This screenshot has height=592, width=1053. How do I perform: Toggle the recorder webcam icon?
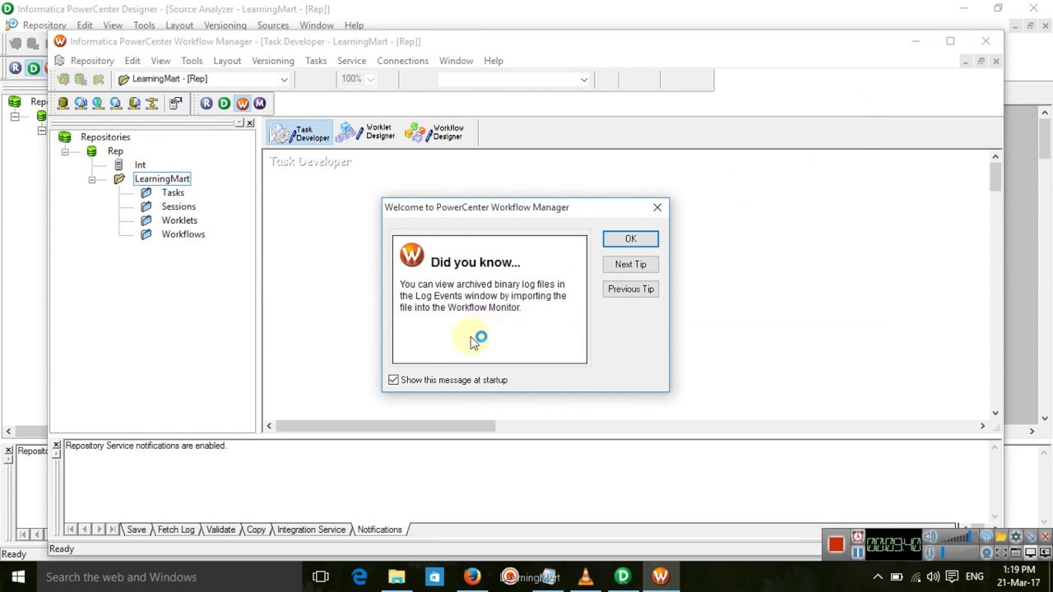(986, 553)
